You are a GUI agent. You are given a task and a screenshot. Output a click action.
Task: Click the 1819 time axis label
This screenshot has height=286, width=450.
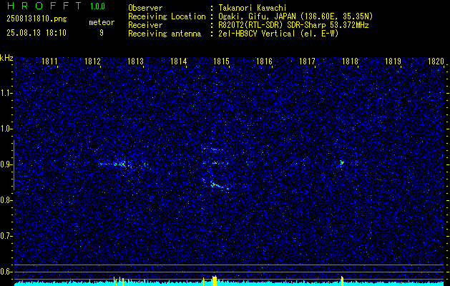[x=393, y=61]
